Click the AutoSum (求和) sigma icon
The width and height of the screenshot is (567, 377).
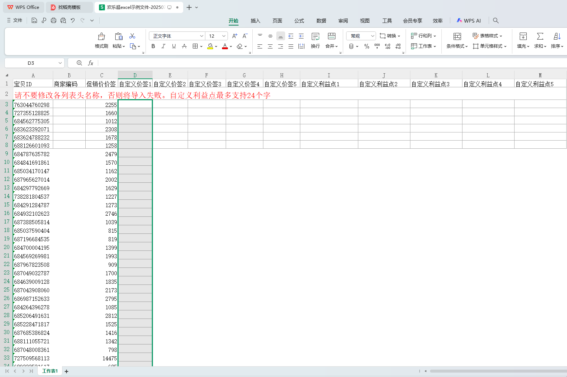pyautogui.click(x=540, y=36)
